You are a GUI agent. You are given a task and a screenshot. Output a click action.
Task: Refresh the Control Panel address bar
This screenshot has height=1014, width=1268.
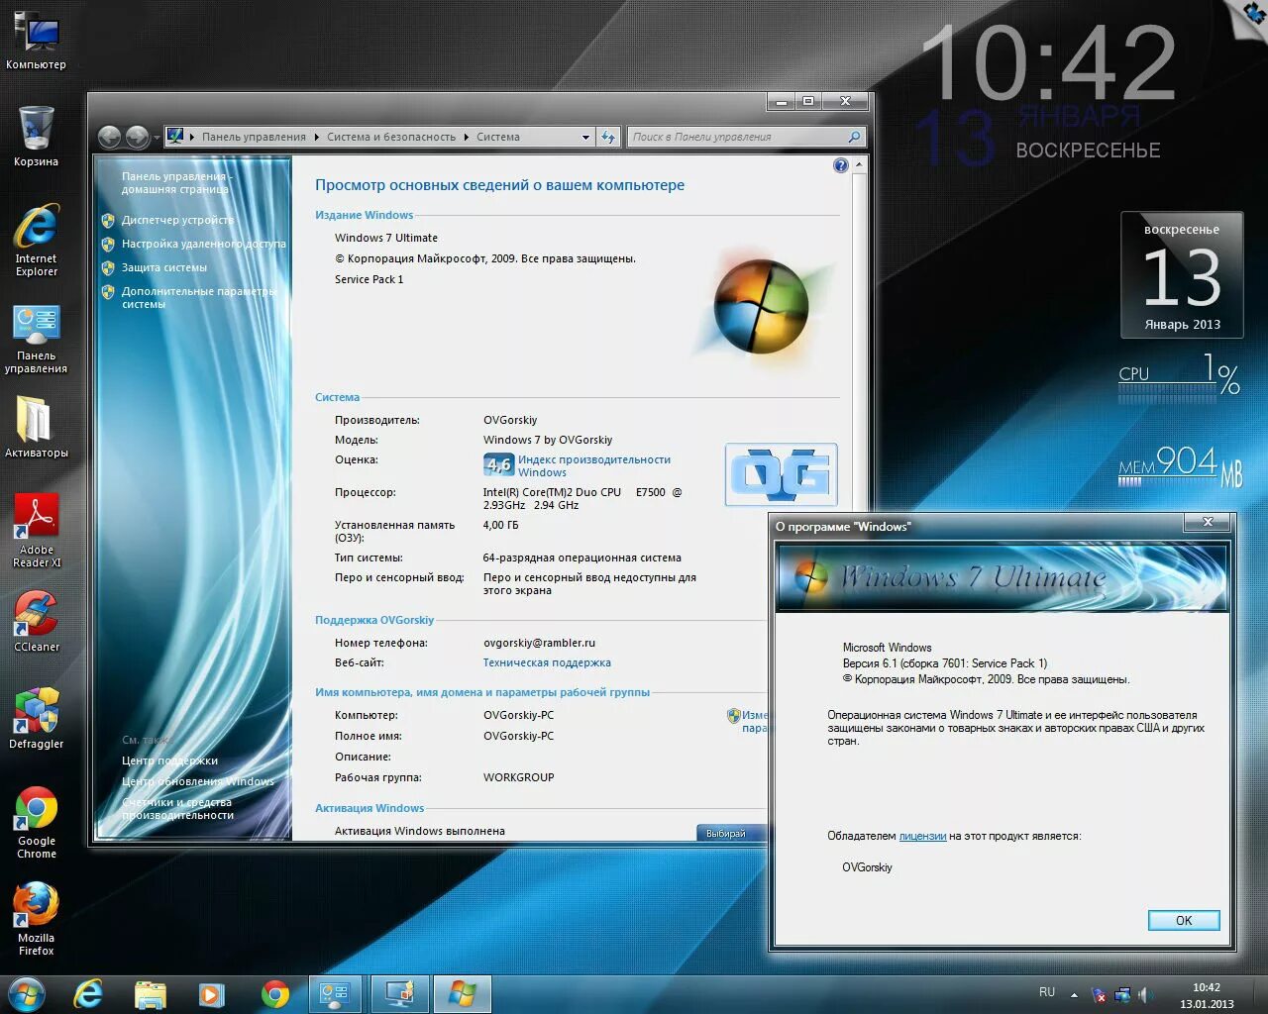(x=608, y=137)
